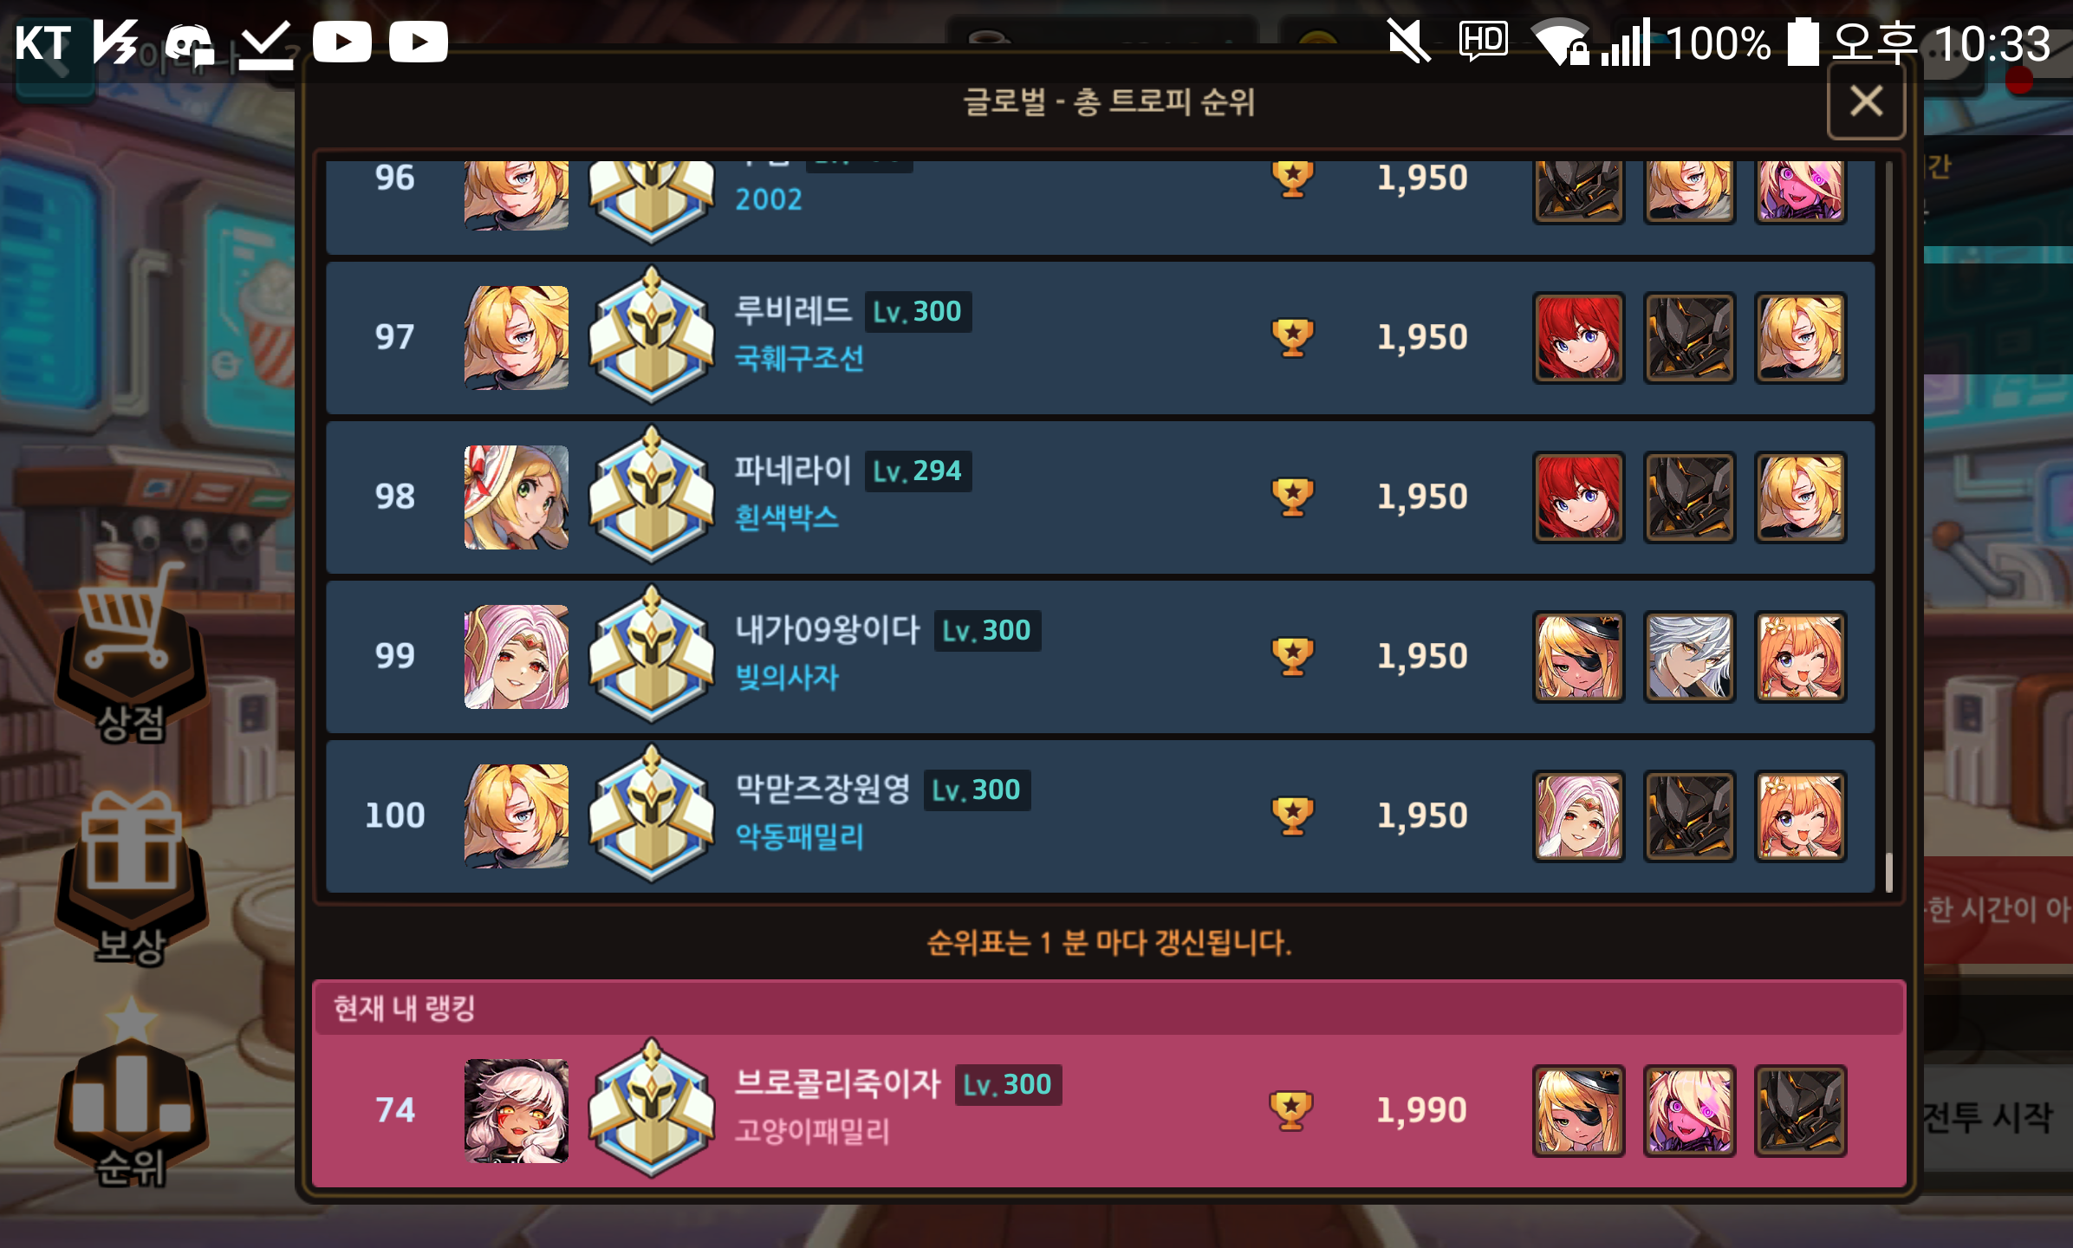Tap the trophy icon in my ranking row

pyautogui.click(x=1291, y=1110)
